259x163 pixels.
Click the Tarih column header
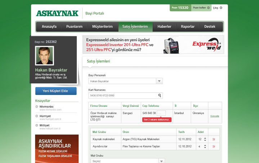pos(181,132)
